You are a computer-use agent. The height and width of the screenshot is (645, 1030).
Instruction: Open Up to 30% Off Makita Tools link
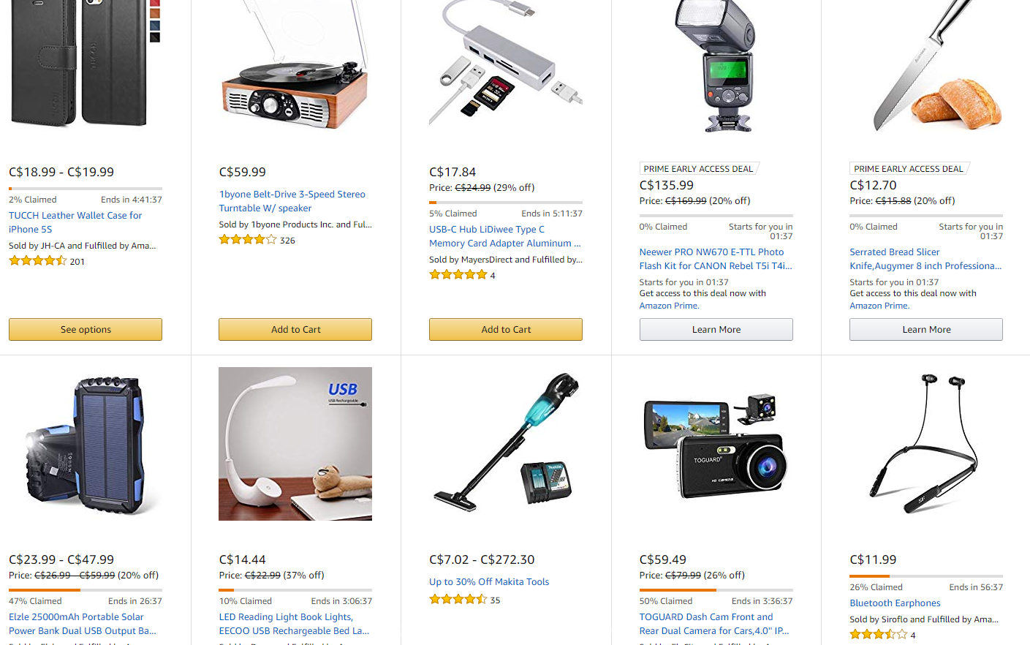[489, 581]
